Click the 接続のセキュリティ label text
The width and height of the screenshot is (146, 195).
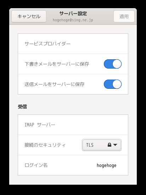(x=45, y=145)
